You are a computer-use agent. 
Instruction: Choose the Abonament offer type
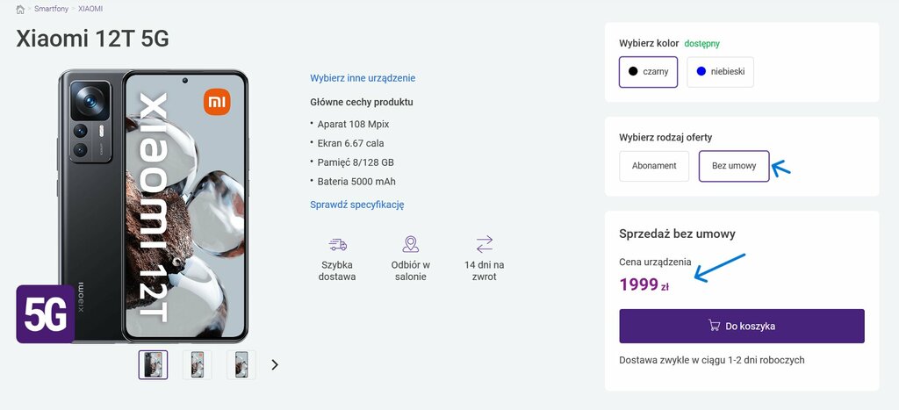pos(654,166)
